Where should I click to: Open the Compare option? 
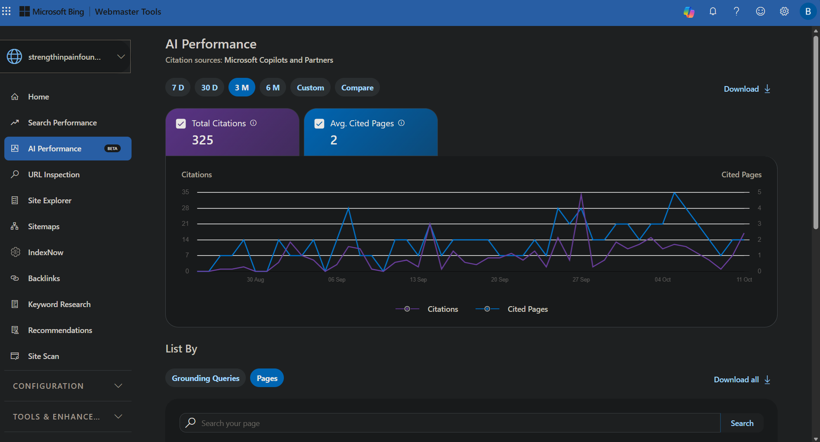click(357, 87)
